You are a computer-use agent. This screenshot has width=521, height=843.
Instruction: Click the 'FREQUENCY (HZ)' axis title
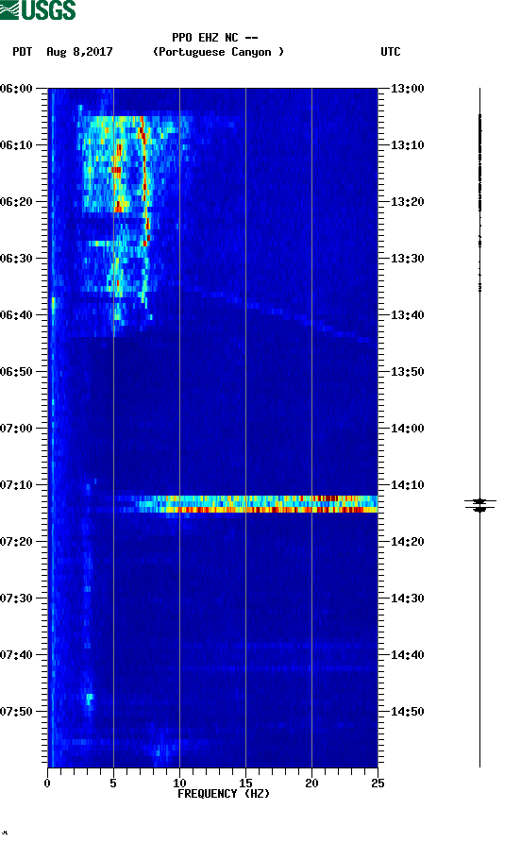224,794
